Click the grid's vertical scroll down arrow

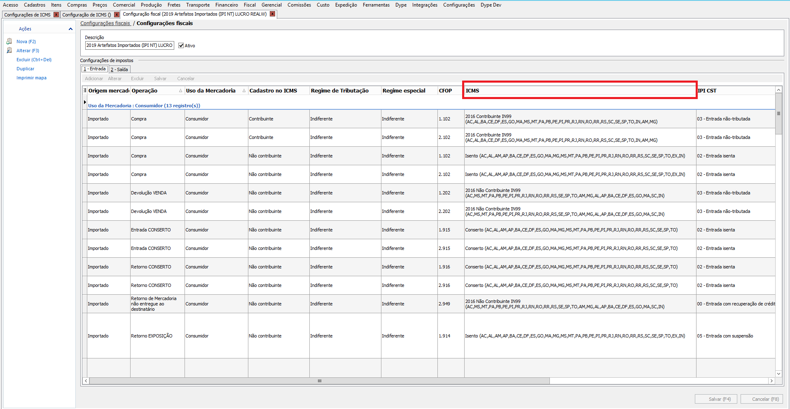(778, 374)
